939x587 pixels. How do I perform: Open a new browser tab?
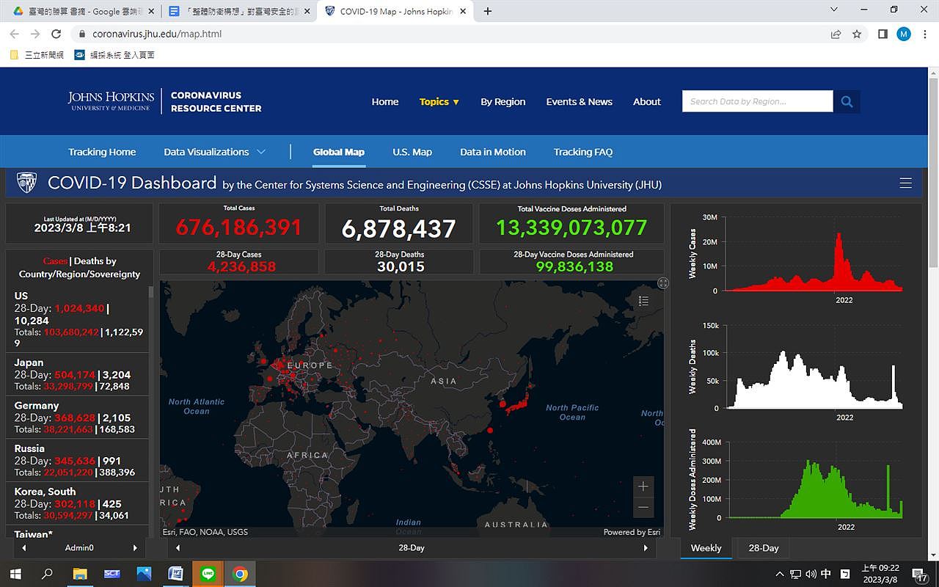point(488,11)
